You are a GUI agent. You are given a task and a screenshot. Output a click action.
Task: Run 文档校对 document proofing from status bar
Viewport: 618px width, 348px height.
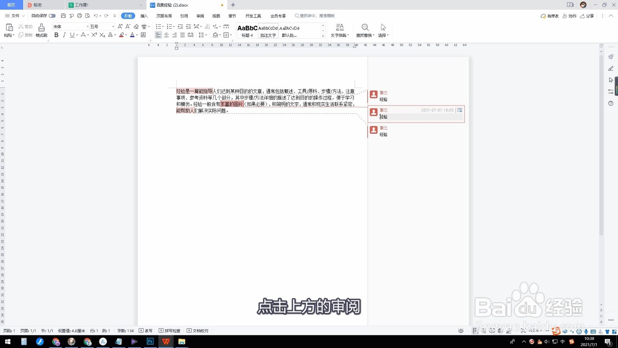[197, 331]
